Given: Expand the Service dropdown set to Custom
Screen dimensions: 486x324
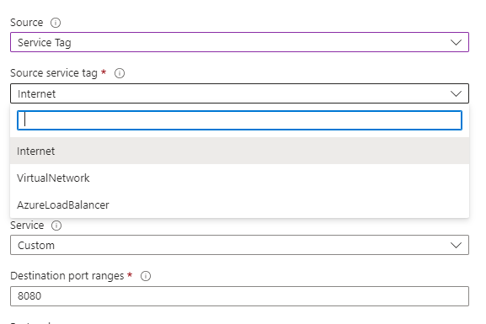Looking at the screenshot, I should point(239,245).
